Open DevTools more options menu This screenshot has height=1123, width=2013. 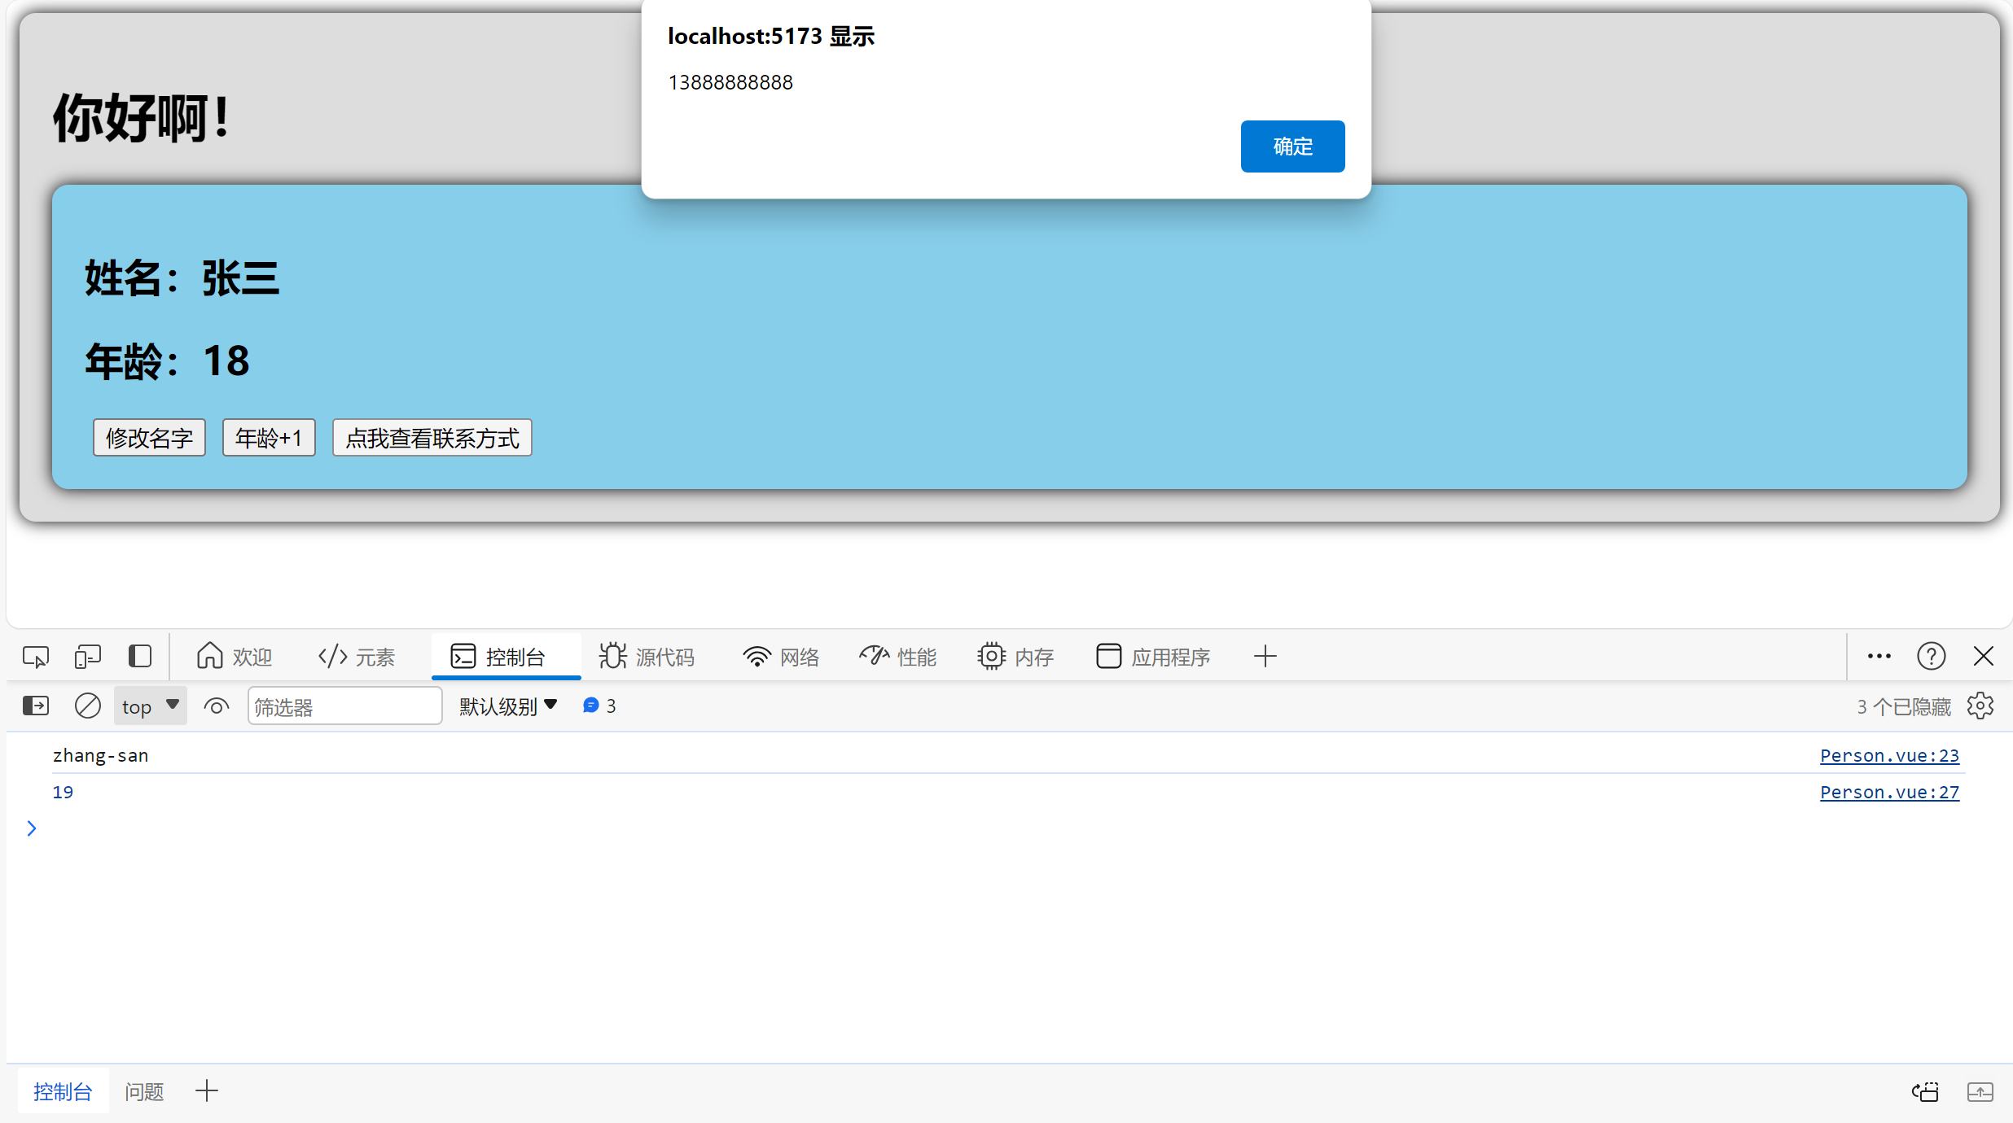pyautogui.click(x=1878, y=656)
